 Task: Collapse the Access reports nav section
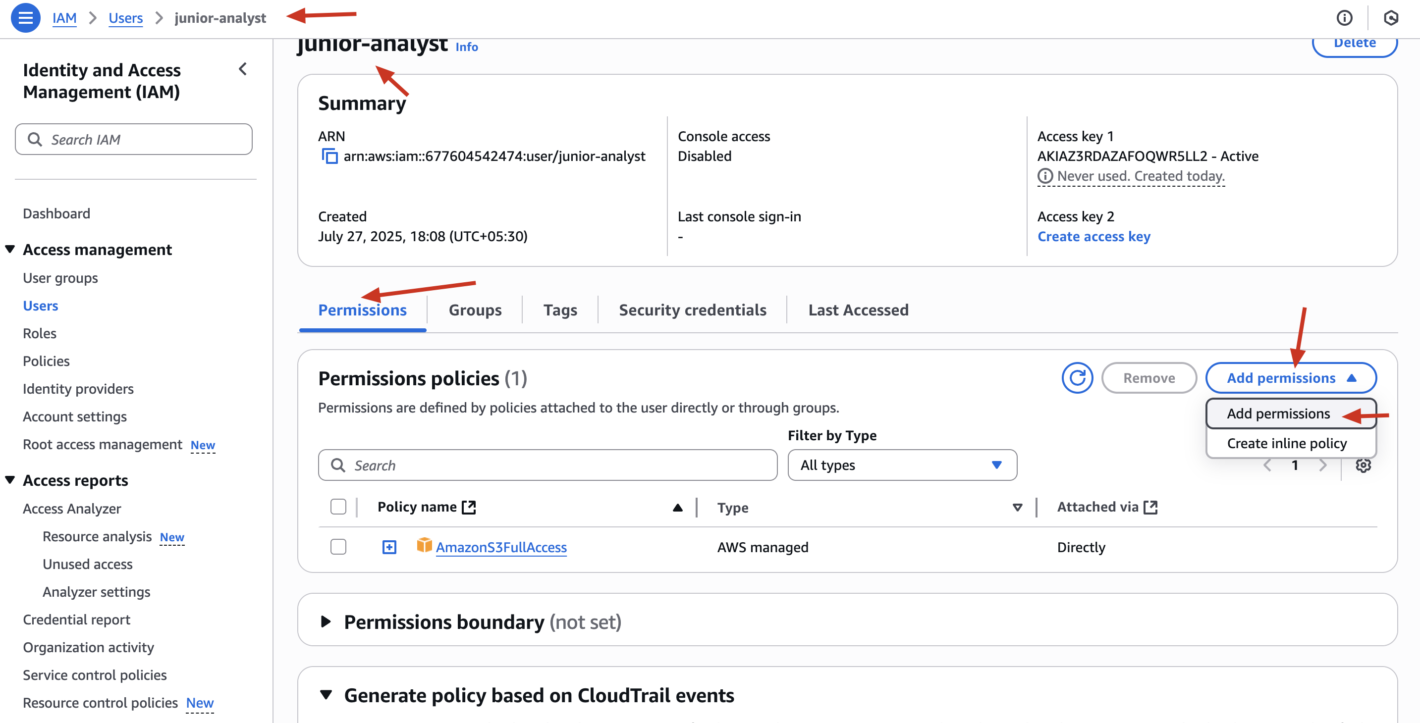point(10,480)
